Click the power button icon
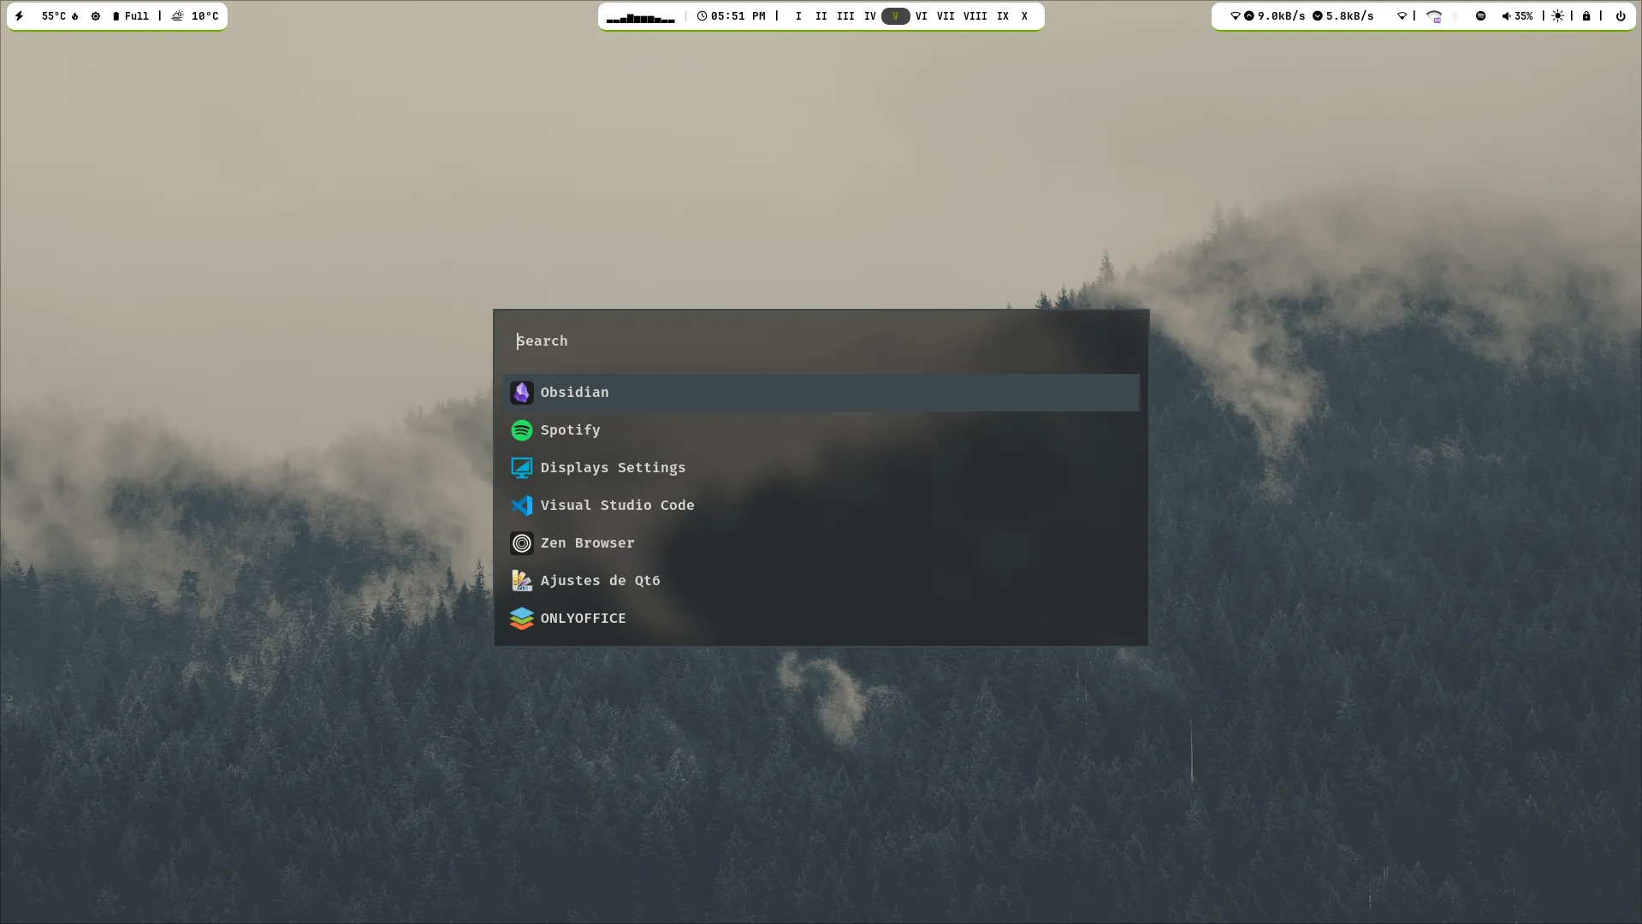Viewport: 1642px width, 924px height. point(1620,16)
